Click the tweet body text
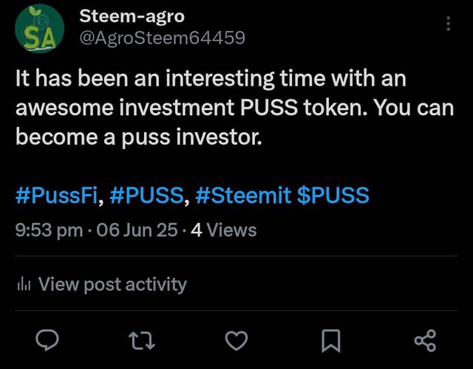 click(x=235, y=108)
